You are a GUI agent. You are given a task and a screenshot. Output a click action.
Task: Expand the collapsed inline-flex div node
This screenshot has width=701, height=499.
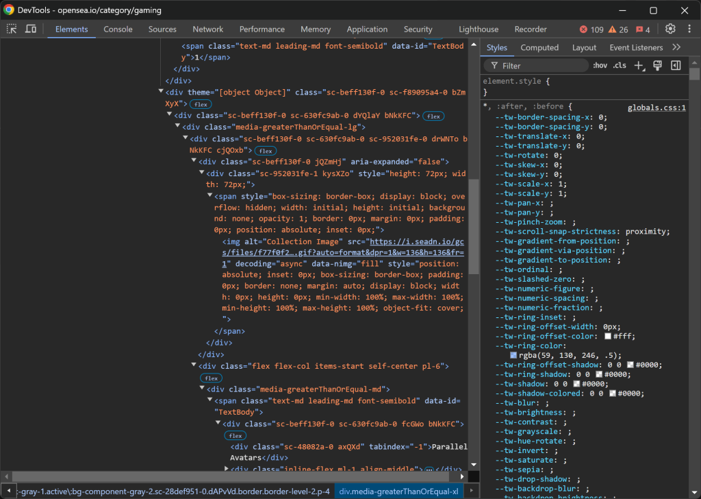click(226, 469)
